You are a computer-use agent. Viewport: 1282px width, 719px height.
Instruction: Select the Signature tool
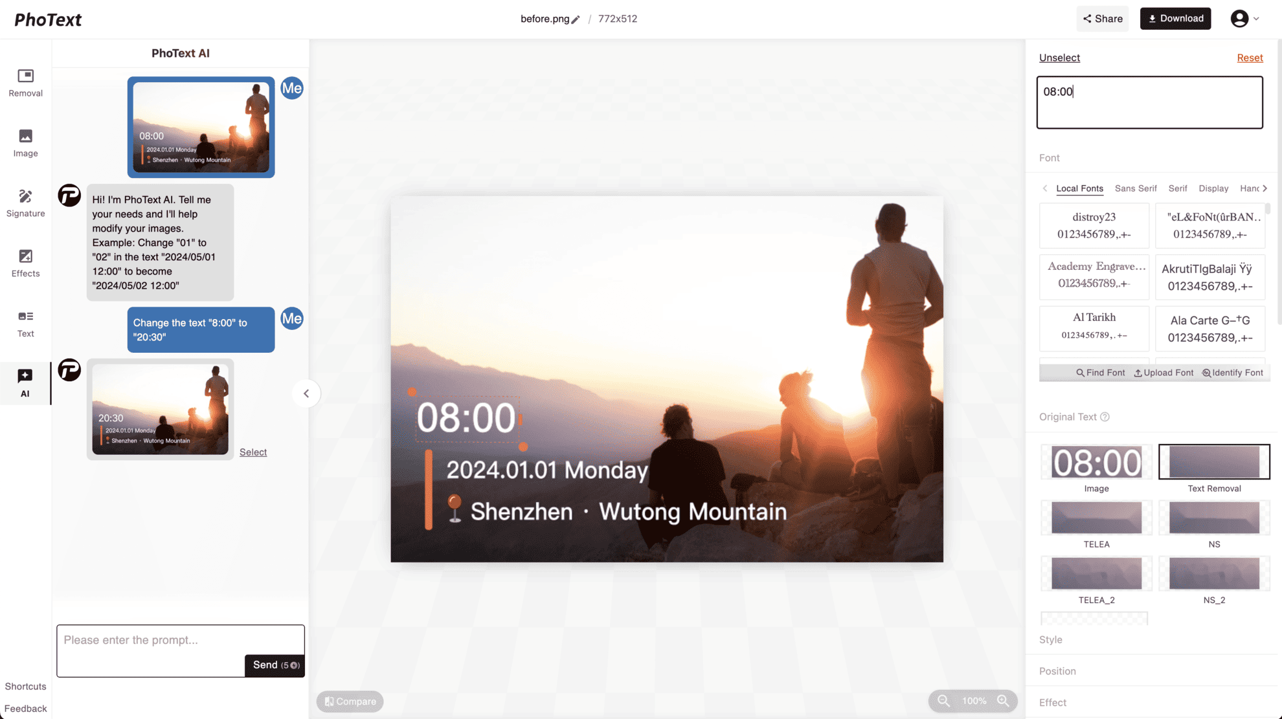(x=25, y=203)
